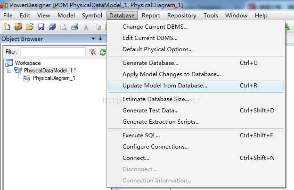Screen dimensions: 294x190
Task: Open the Help menu
Action: click(261, 16)
